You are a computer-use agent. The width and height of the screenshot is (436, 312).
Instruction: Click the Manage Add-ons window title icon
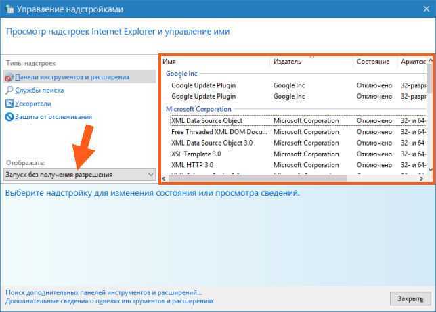9,9
